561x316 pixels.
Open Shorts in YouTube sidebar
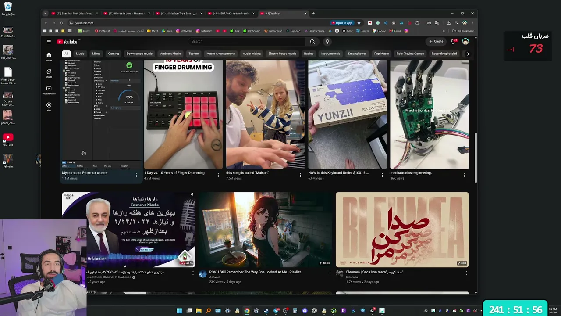point(49,73)
